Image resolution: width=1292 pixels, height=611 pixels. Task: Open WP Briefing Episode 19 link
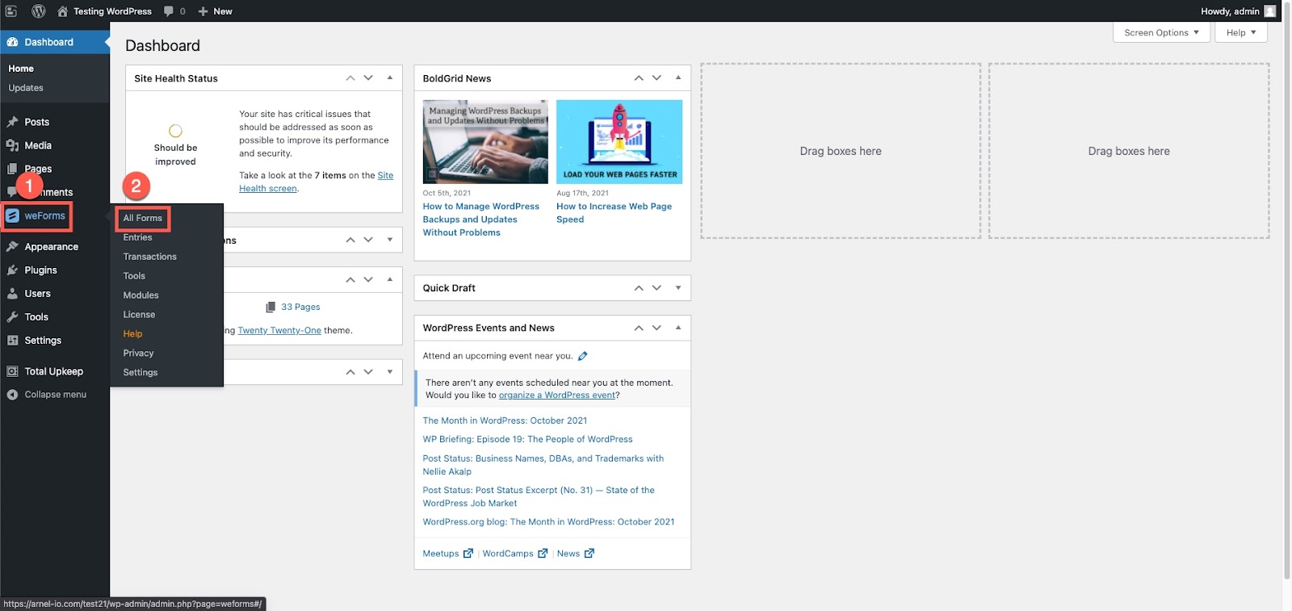[527, 439]
